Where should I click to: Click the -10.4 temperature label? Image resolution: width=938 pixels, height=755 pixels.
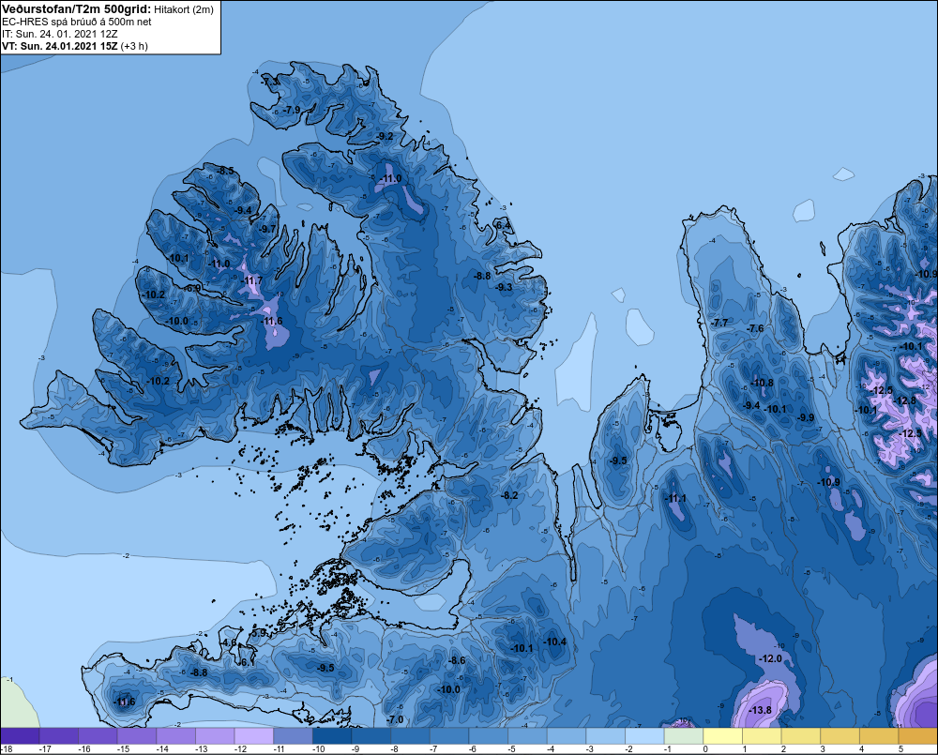(x=554, y=642)
